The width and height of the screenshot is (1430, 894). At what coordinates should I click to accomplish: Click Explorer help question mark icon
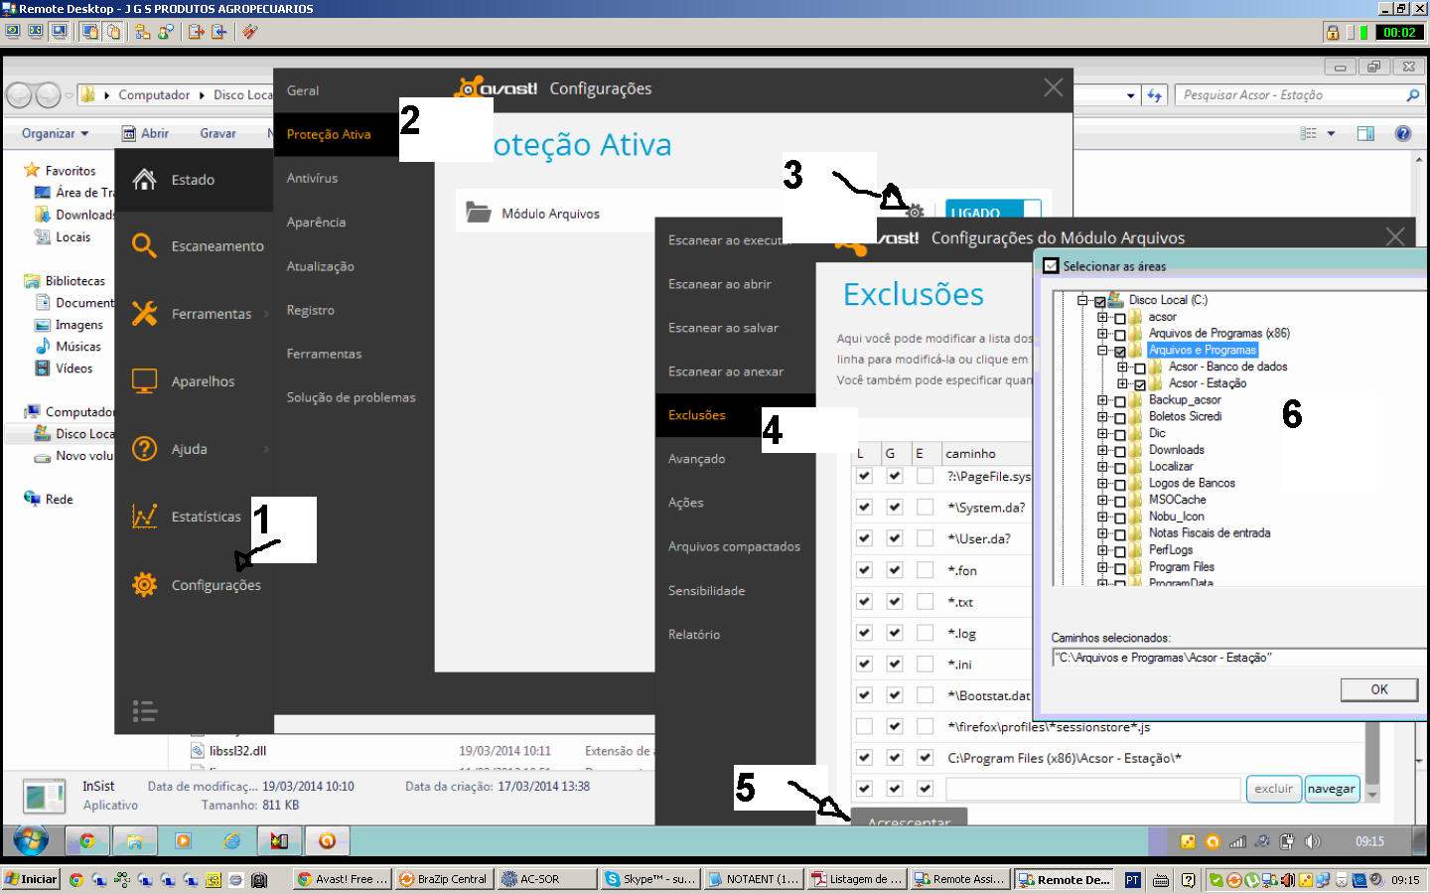coord(1403,133)
